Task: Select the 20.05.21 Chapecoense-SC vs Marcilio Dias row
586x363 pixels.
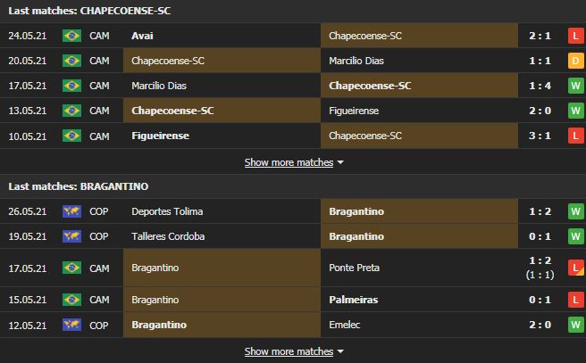Action: click(293, 61)
